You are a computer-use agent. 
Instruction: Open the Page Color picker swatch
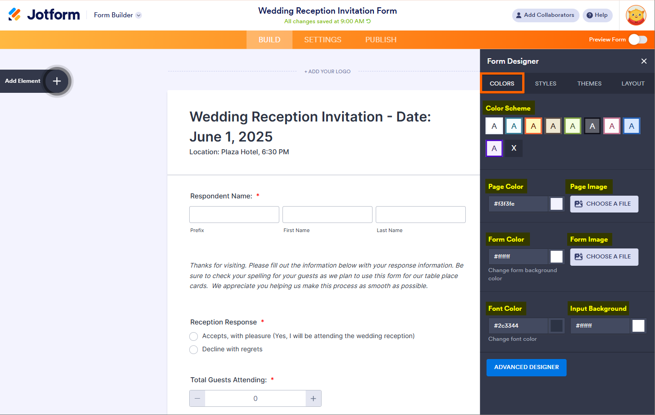(556, 204)
